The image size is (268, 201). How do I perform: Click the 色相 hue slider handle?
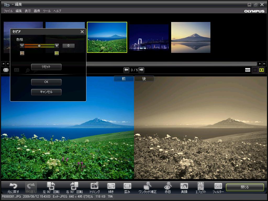pos(39,46)
